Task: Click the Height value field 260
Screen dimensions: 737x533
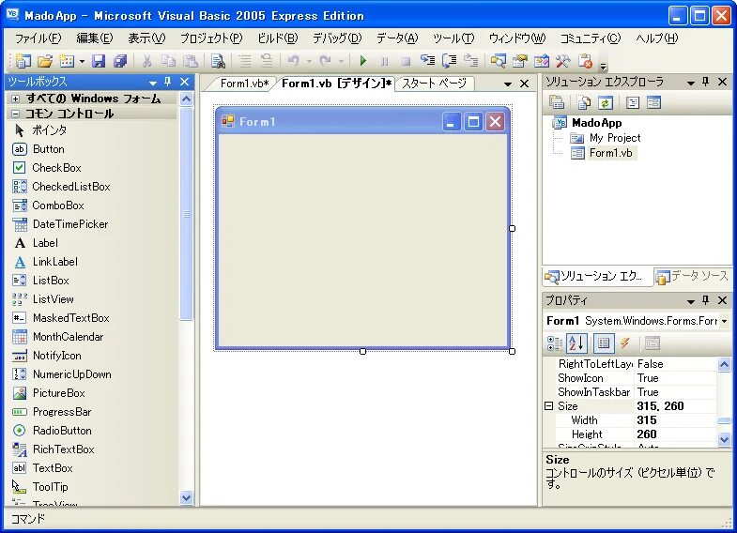Action: pyautogui.click(x=675, y=434)
